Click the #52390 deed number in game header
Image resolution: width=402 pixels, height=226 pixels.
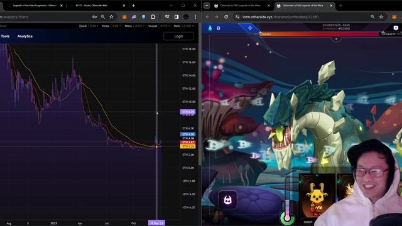[344, 29]
